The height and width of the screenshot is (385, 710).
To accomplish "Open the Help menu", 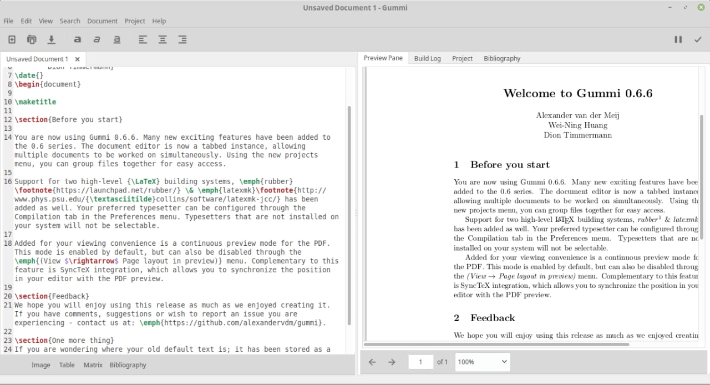I will pyautogui.click(x=159, y=21).
